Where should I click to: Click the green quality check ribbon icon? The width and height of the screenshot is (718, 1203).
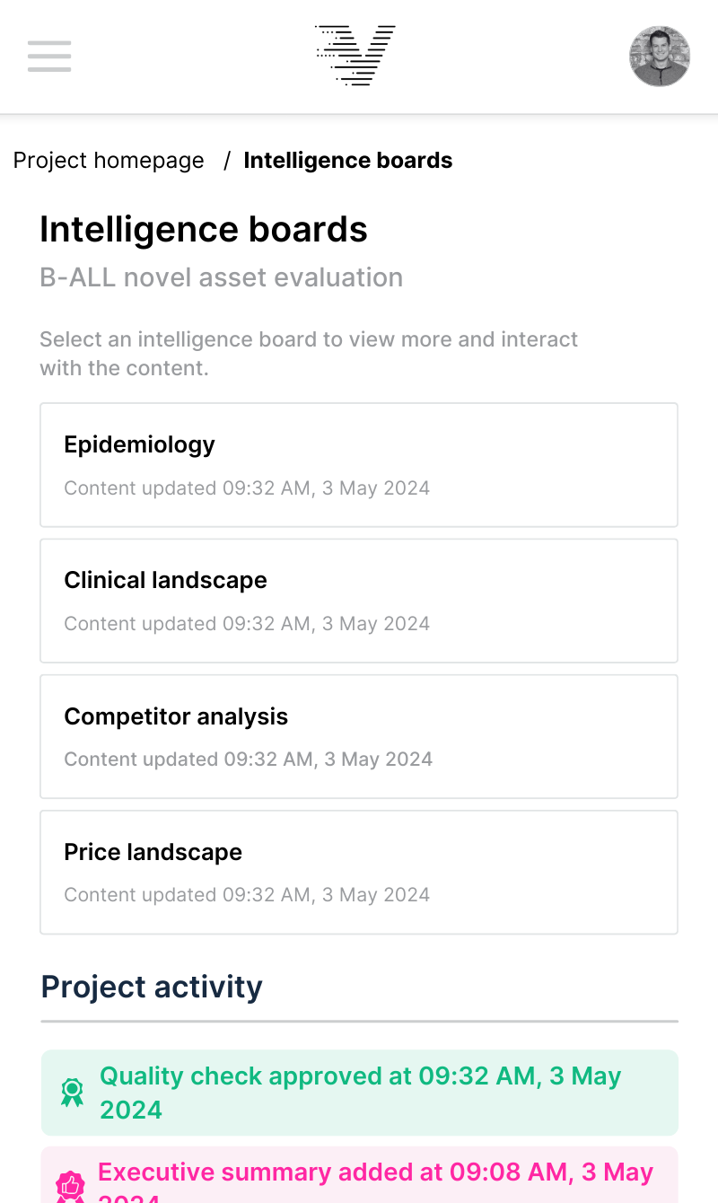[72, 1093]
